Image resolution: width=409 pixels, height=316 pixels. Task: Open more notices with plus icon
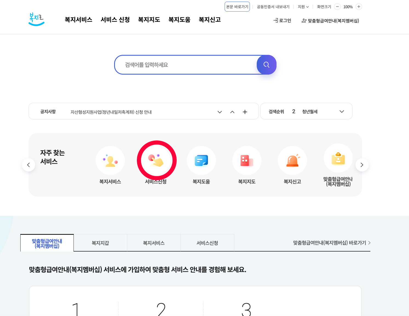(x=245, y=112)
